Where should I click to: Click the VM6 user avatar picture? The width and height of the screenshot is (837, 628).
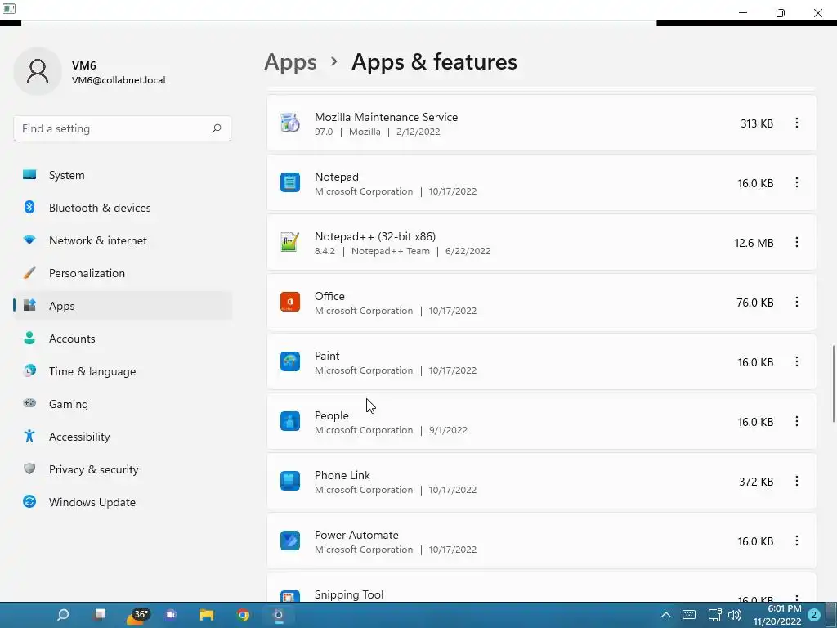coord(38,72)
